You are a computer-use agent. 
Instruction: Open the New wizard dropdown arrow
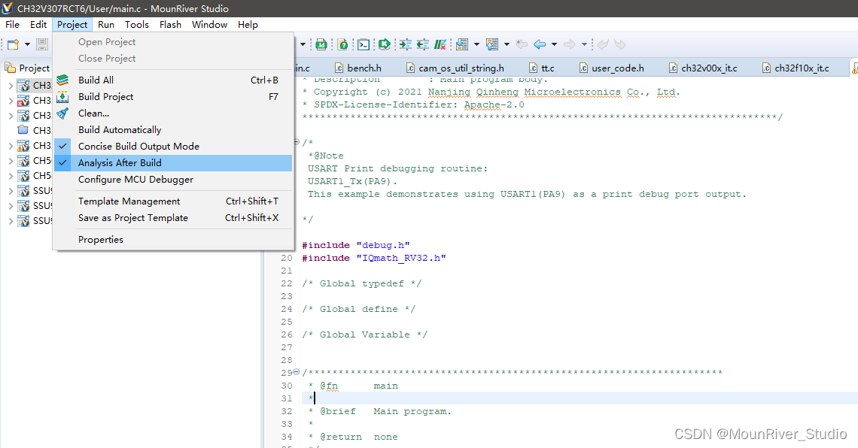(x=27, y=44)
